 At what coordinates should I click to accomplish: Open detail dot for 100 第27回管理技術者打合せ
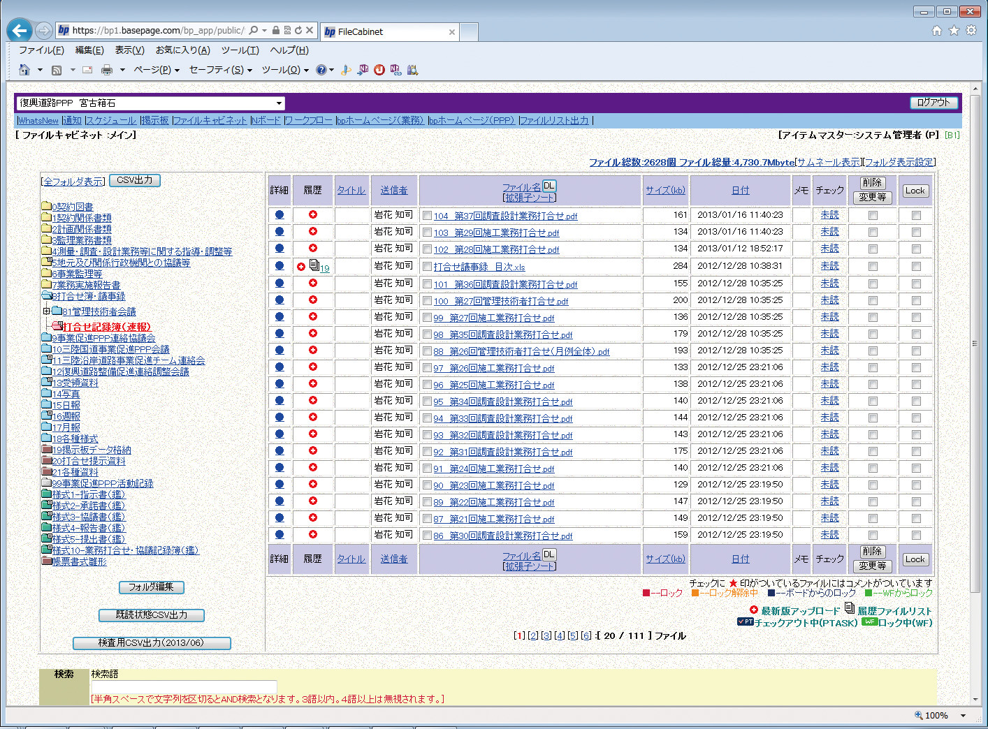[x=279, y=300]
